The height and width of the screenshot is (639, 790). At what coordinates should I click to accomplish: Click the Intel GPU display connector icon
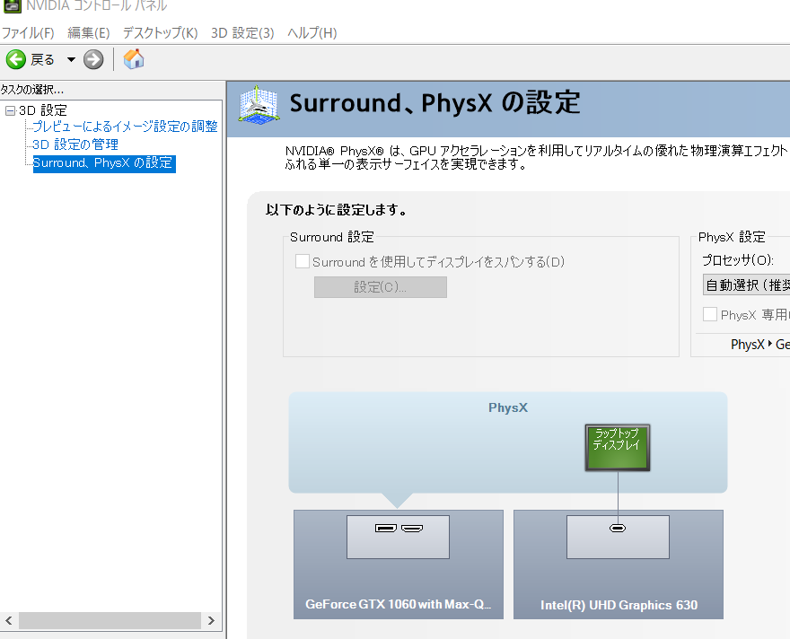tap(618, 529)
